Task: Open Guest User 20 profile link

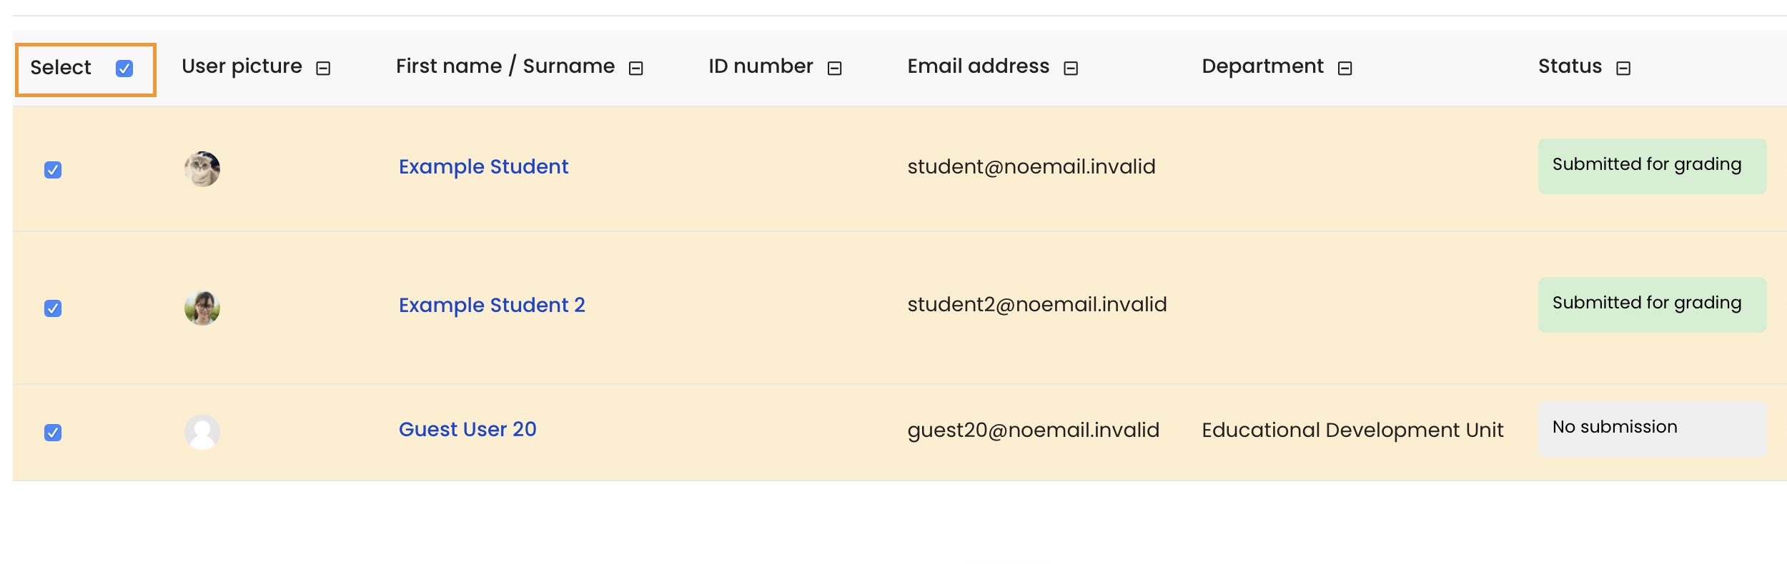Action: click(467, 429)
